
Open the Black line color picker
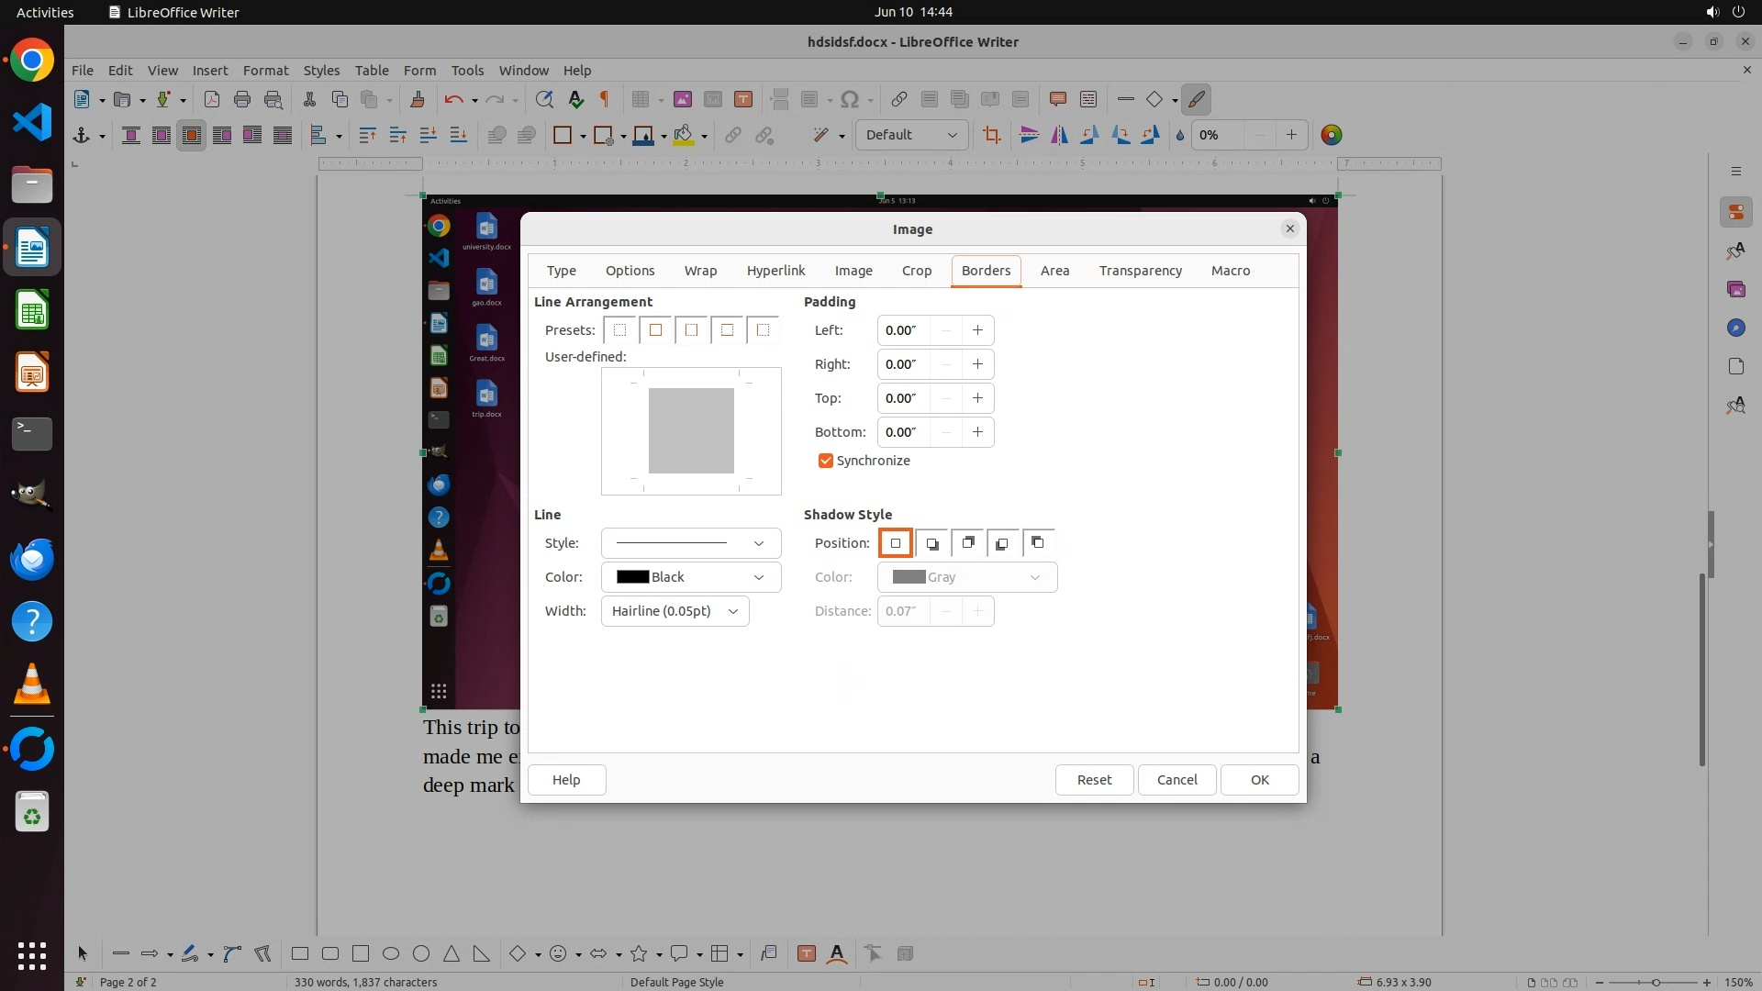690,577
